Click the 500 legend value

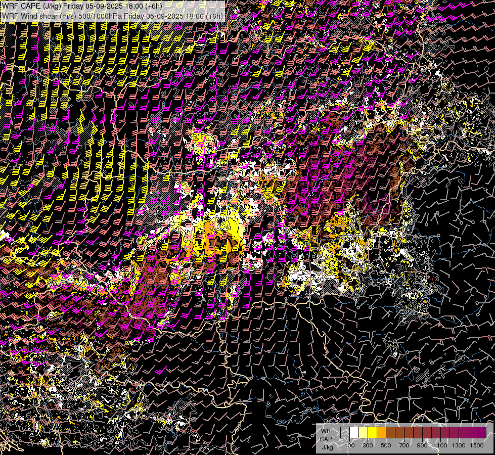click(x=386, y=445)
